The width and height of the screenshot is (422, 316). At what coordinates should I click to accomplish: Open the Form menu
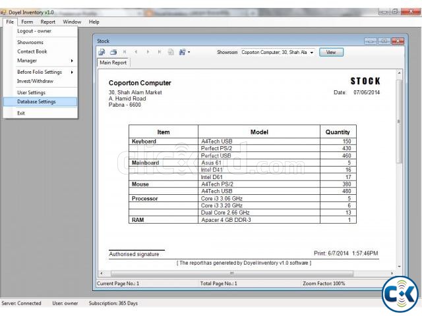coord(27,22)
